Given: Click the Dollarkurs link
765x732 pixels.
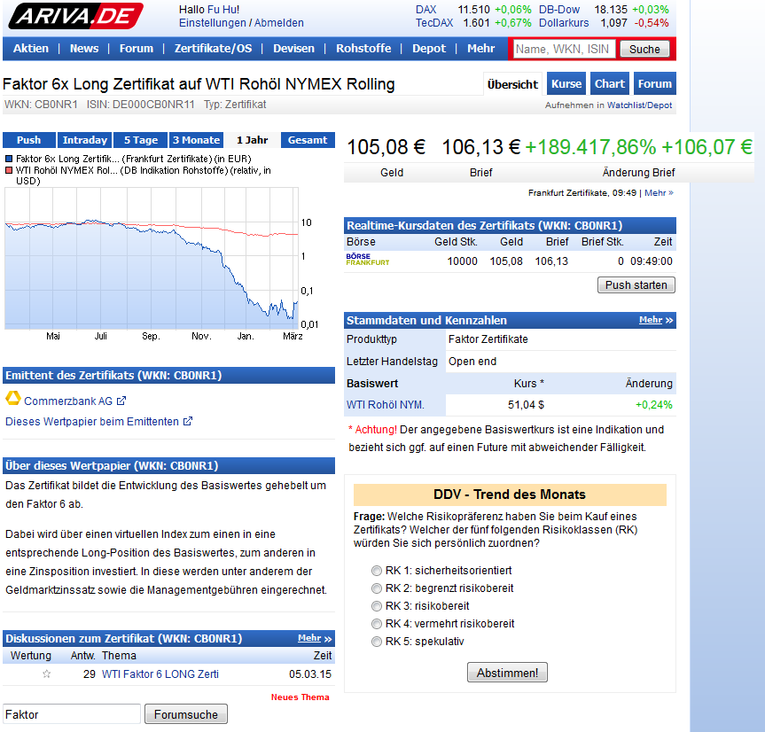Looking at the screenshot, I should 564,23.
